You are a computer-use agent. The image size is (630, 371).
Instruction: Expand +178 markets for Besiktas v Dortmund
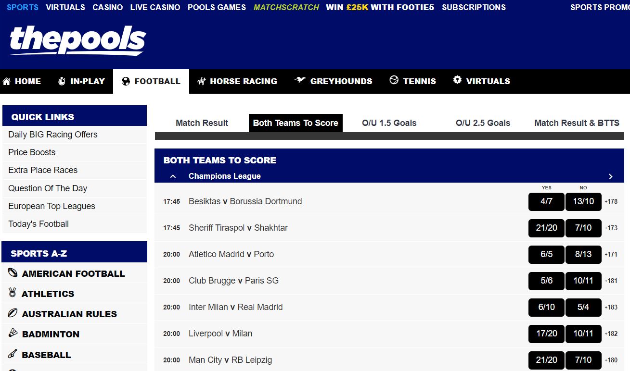pos(611,201)
